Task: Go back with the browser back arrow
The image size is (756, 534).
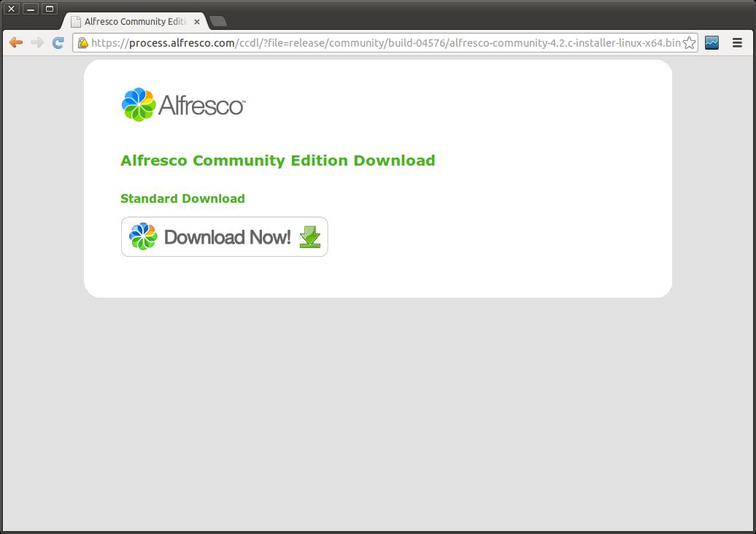Action: (x=16, y=43)
